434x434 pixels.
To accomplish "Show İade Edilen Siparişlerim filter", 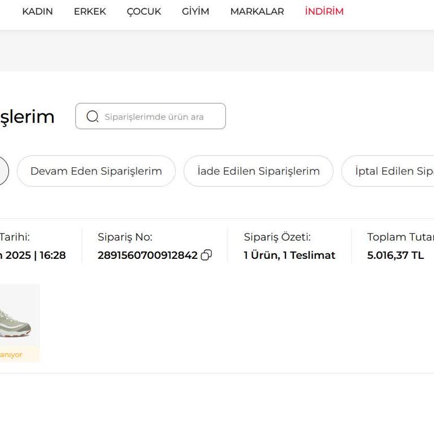I will coord(258,171).
